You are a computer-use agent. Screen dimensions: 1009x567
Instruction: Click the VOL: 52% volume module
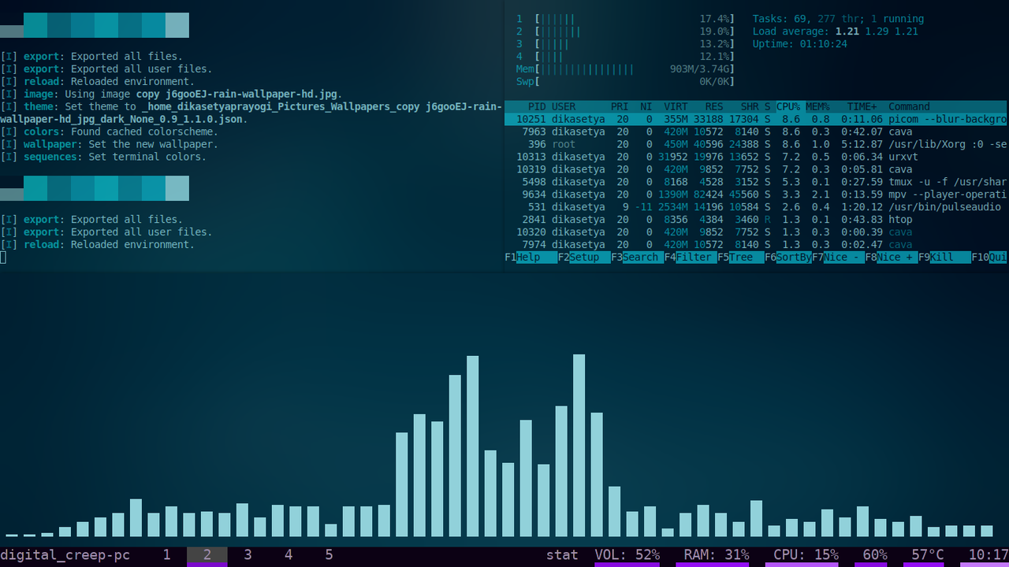(x=627, y=555)
